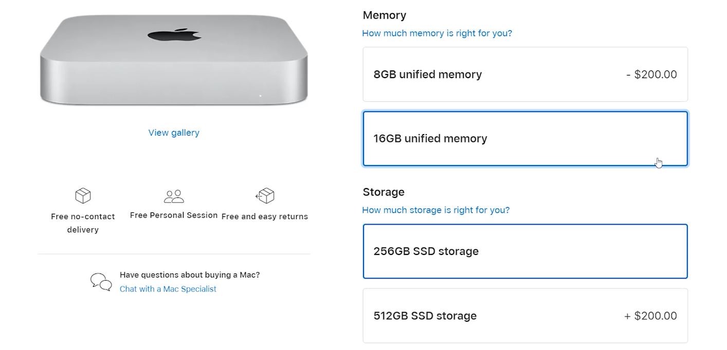
Task: Open 'How much storage is right for you?'
Action: 436,210
